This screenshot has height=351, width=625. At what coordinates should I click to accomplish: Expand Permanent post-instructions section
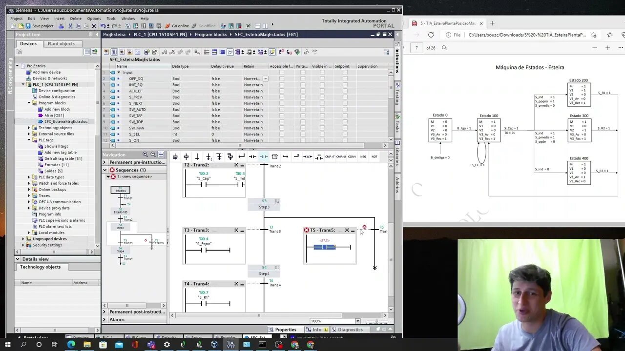coord(104,312)
